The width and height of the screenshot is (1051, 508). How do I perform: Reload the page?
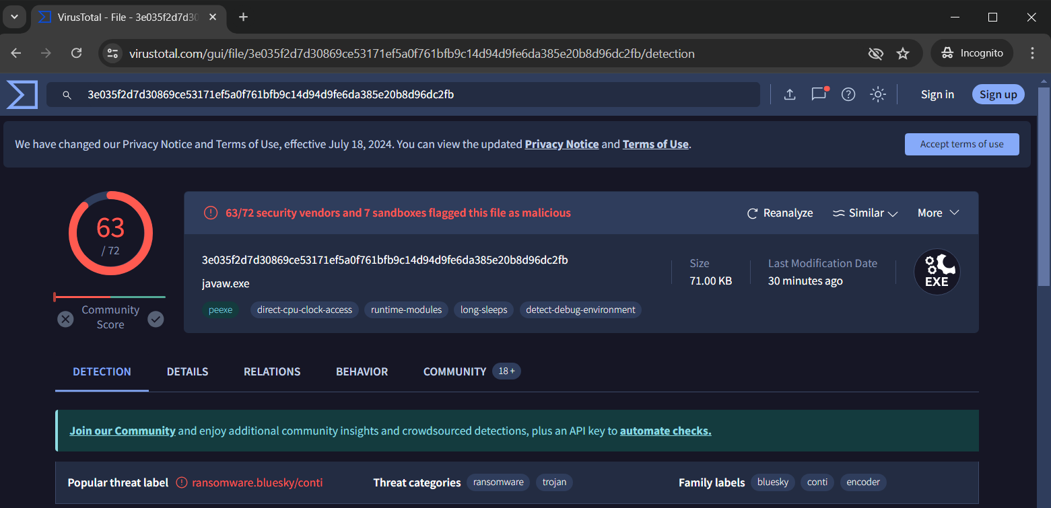(x=76, y=53)
